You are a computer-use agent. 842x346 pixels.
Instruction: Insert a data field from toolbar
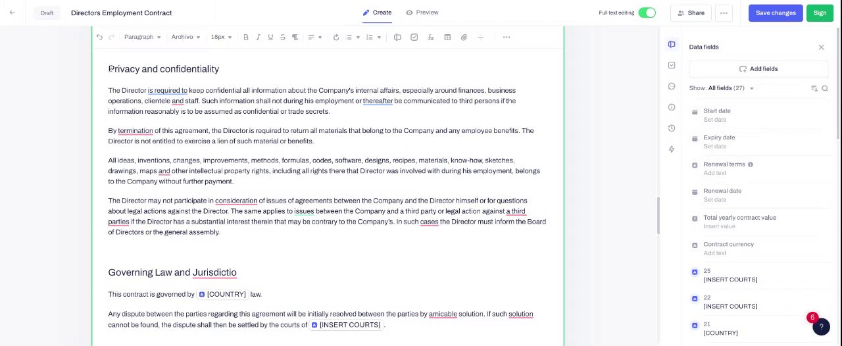397,37
